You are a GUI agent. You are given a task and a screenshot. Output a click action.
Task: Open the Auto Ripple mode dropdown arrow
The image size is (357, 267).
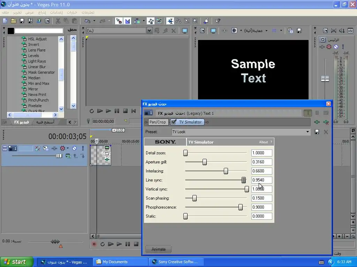[x=144, y=21]
